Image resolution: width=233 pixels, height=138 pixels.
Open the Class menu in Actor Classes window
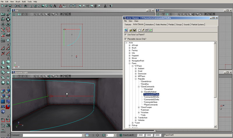136,21
